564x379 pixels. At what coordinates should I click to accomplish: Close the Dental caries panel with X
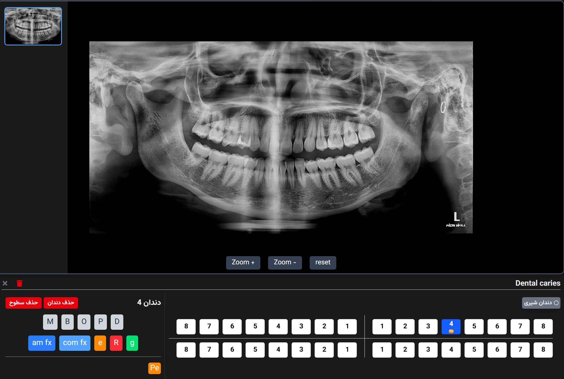(x=5, y=283)
